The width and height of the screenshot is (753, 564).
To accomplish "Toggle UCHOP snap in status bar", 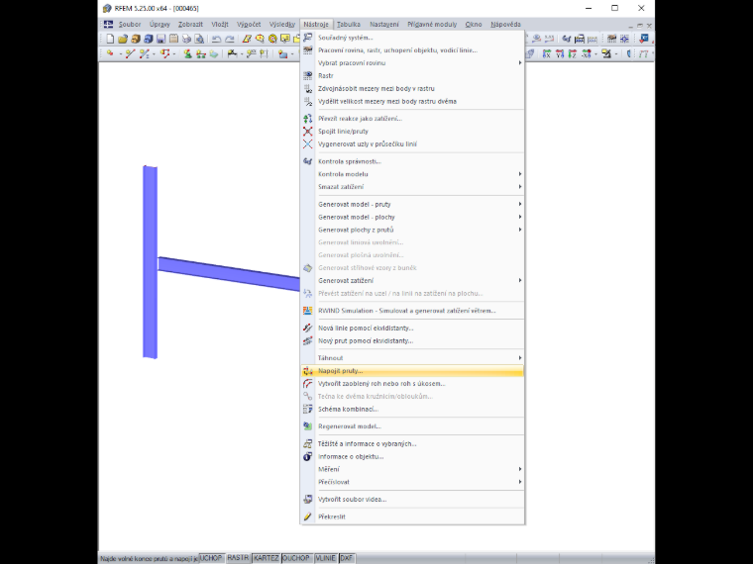I will [x=211, y=558].
